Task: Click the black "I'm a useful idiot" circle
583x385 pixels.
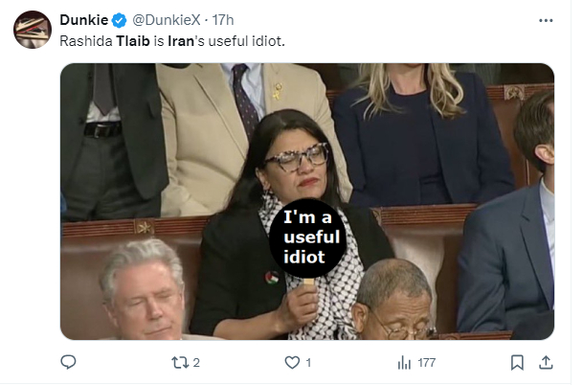Action: (310, 235)
